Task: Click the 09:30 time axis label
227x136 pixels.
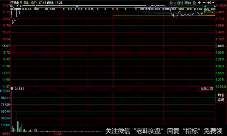Action: [6, 134]
